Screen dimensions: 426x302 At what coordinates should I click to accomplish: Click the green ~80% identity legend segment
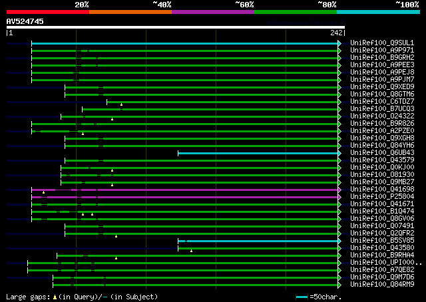pos(296,12)
